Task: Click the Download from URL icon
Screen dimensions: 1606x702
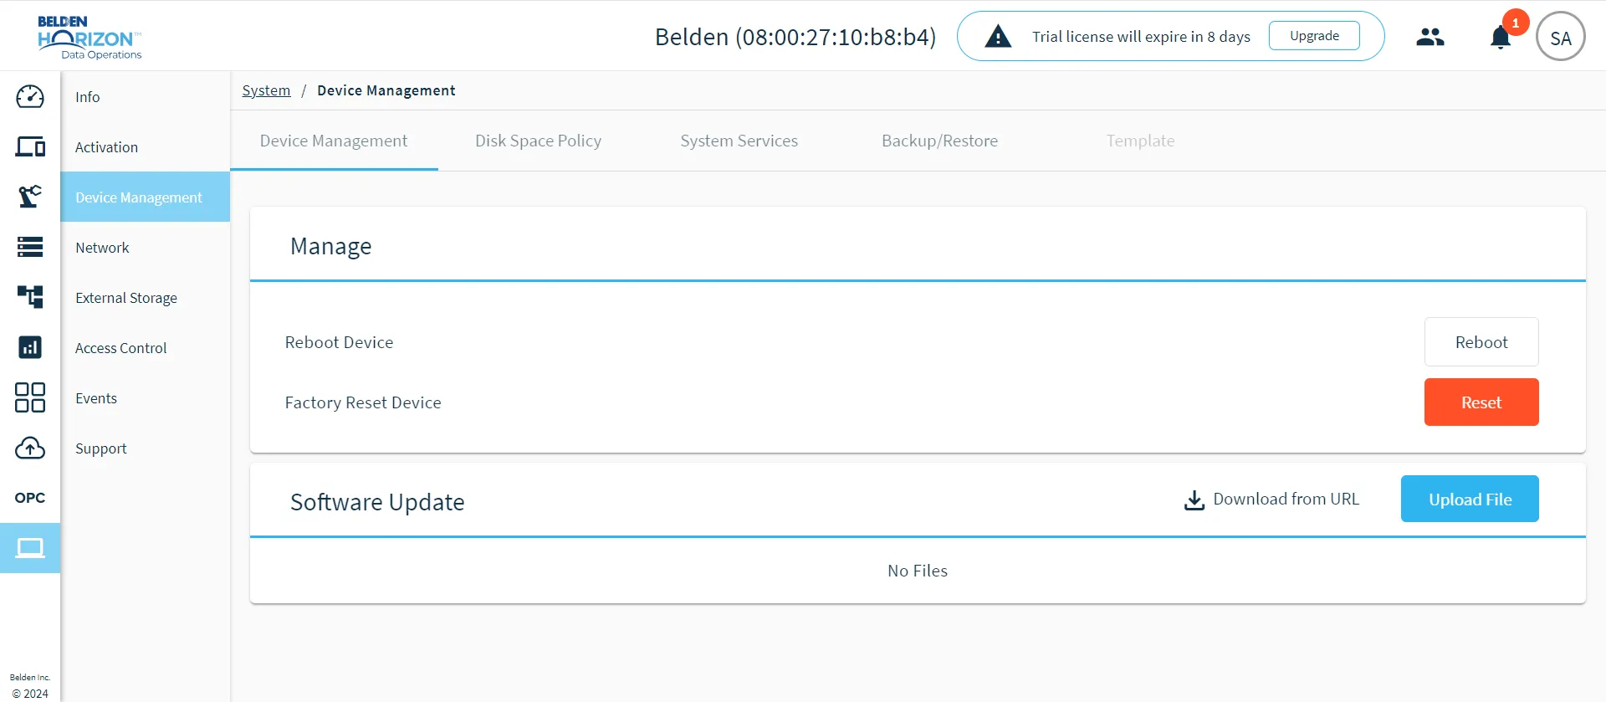Action: (x=1194, y=500)
